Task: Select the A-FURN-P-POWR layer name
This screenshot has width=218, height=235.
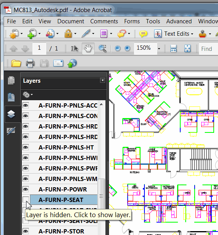Action: click(x=63, y=190)
